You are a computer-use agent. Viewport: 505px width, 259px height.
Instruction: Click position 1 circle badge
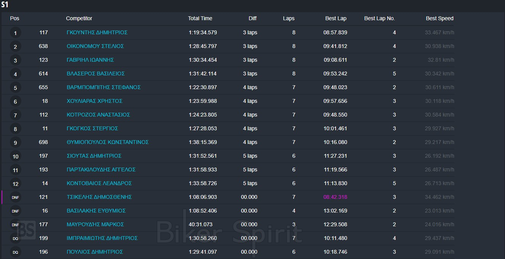pos(15,33)
